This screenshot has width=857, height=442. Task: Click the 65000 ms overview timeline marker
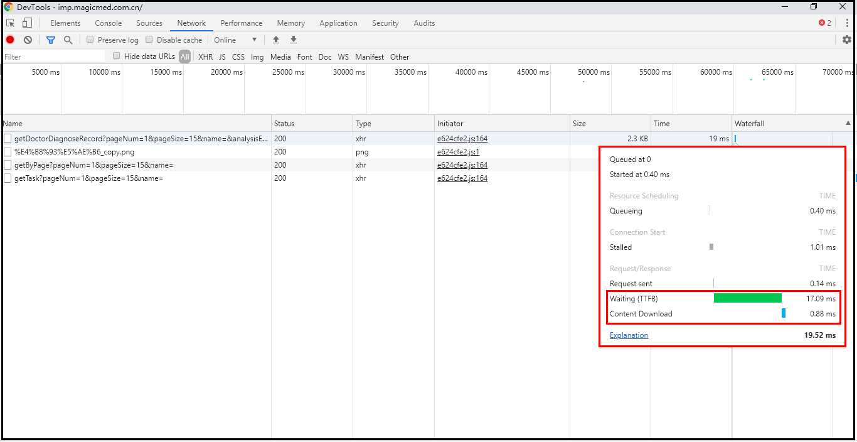777,72
